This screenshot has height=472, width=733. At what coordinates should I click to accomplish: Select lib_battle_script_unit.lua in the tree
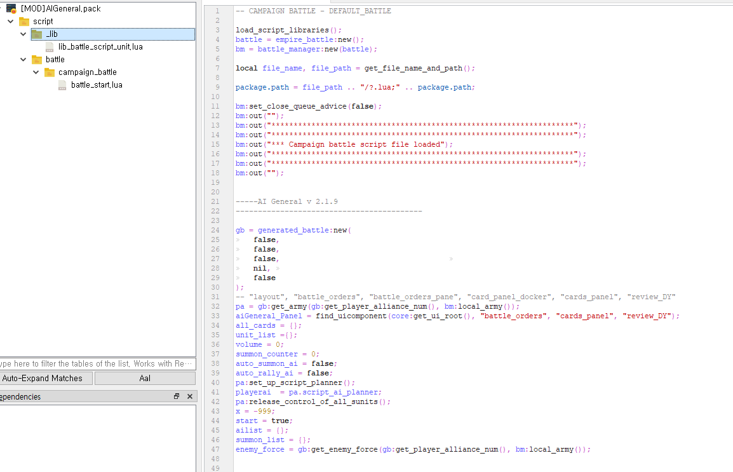point(100,47)
